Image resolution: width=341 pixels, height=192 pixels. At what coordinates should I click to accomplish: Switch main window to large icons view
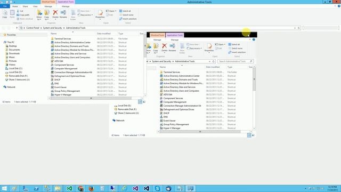pos(144,102)
